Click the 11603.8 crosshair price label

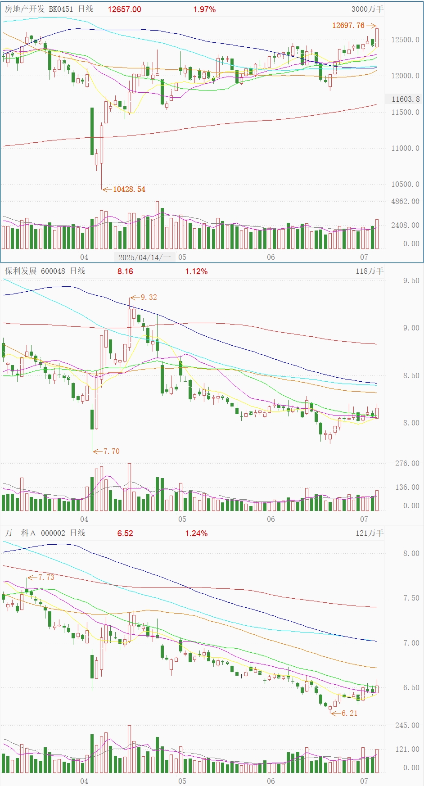click(406, 99)
